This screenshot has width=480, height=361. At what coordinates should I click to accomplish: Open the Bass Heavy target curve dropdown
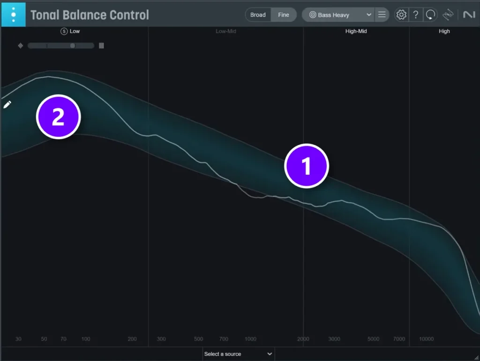click(338, 15)
